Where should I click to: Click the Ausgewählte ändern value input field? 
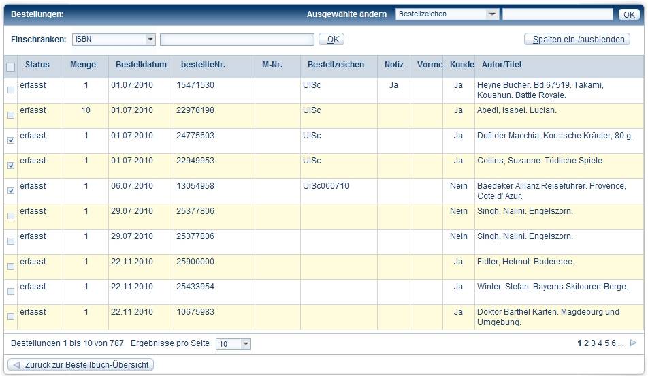point(557,14)
